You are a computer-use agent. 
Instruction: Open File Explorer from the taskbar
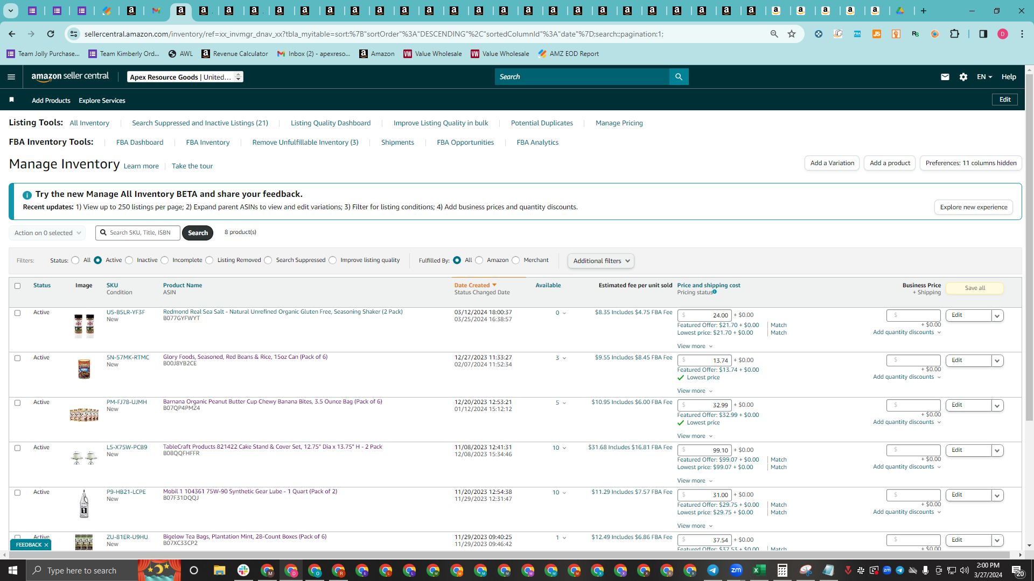(x=219, y=570)
